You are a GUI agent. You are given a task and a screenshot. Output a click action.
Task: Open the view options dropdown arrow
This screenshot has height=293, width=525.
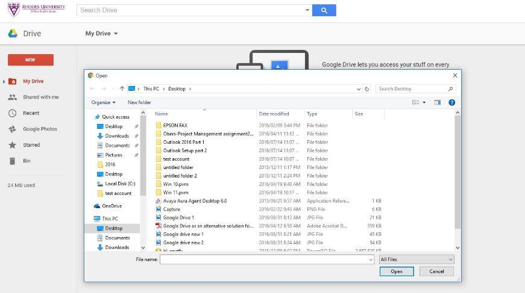424,102
